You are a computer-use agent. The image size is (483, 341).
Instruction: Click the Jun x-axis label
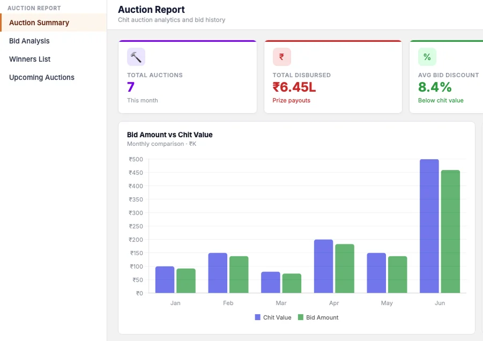440,303
